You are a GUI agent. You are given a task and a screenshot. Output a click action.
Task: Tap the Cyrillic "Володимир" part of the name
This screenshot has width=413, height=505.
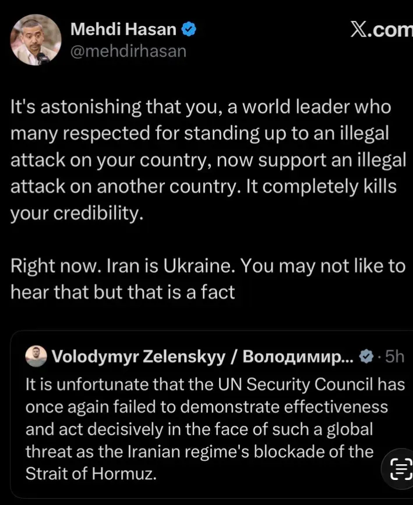tap(297, 357)
